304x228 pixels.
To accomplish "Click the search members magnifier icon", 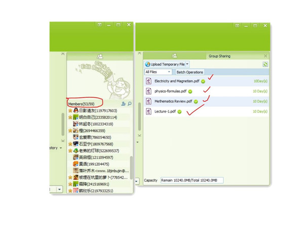I will click(130, 104).
